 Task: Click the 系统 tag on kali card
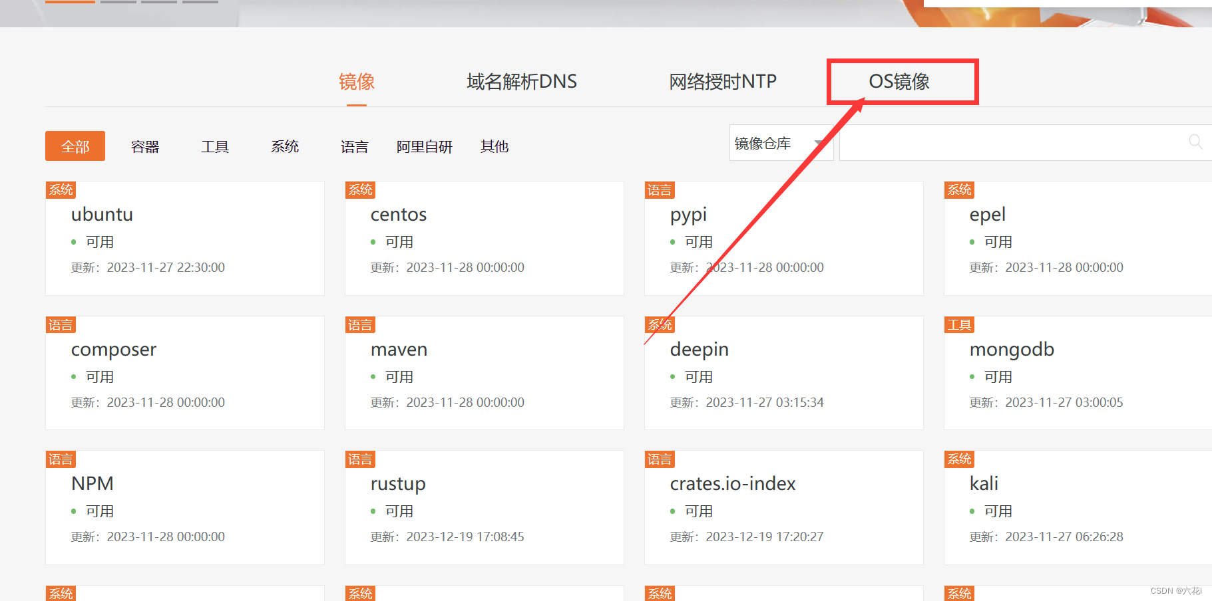click(x=959, y=459)
